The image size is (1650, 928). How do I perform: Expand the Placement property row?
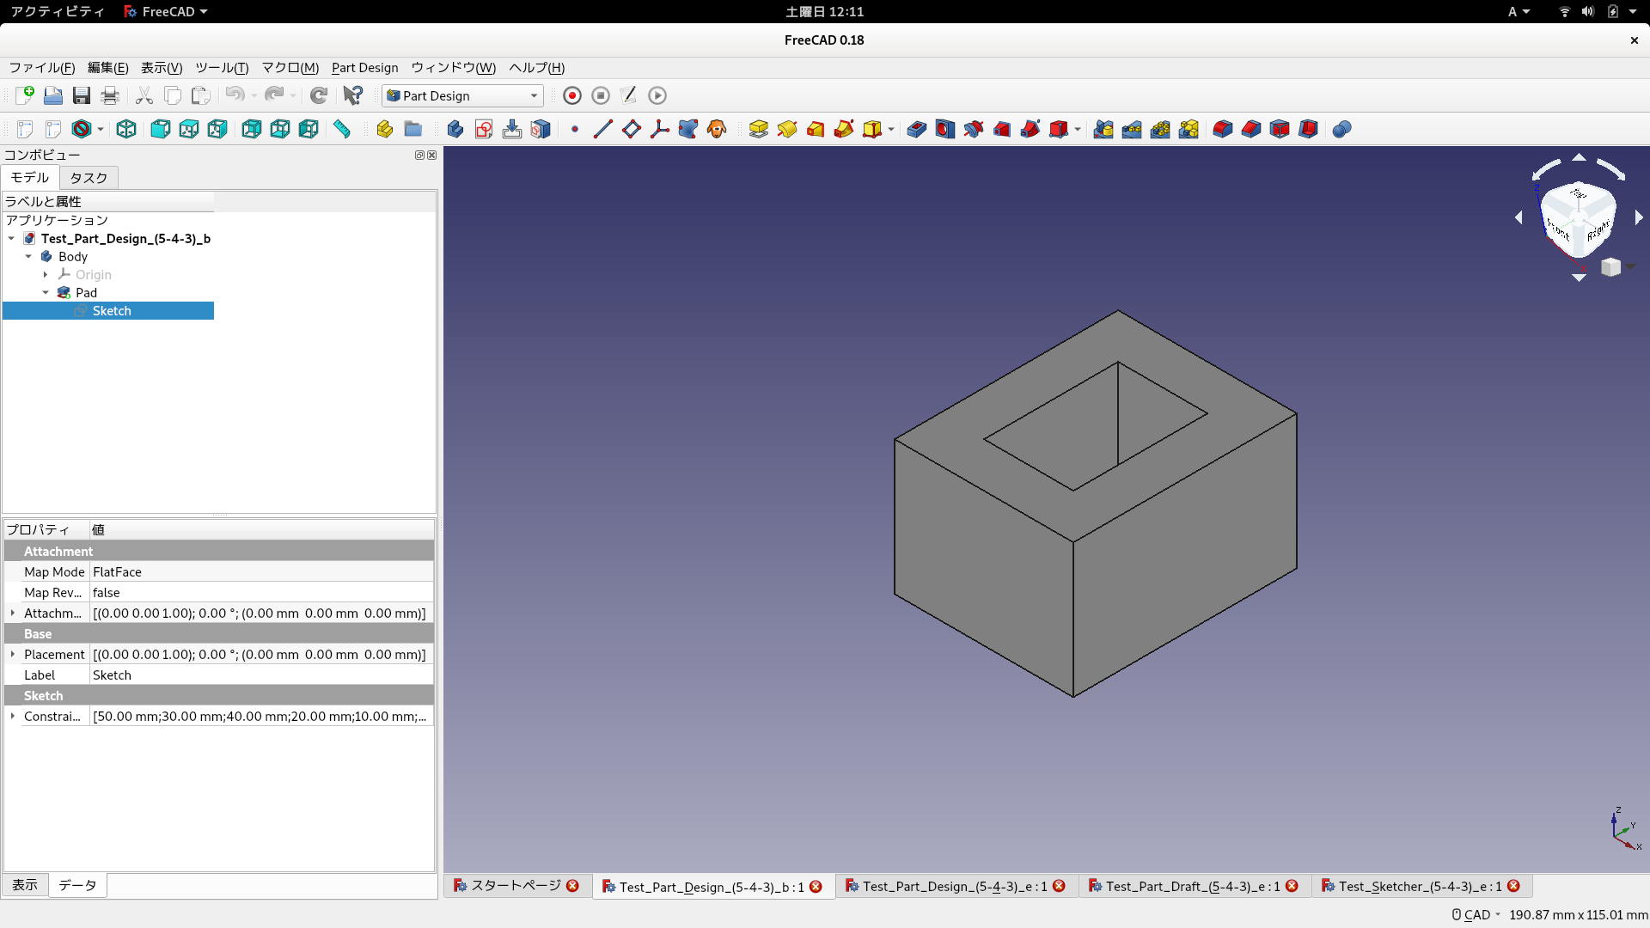pyautogui.click(x=12, y=654)
